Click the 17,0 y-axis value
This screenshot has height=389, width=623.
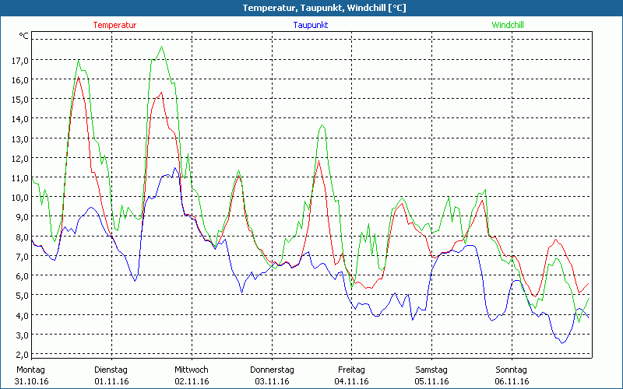point(20,60)
